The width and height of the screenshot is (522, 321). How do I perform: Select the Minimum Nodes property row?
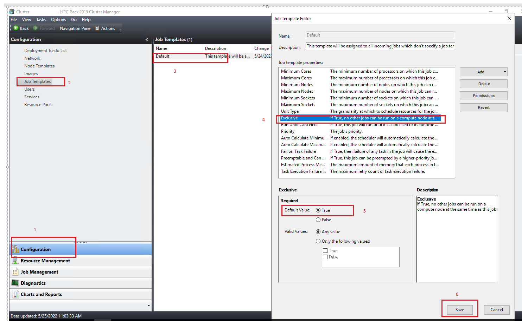(359, 85)
